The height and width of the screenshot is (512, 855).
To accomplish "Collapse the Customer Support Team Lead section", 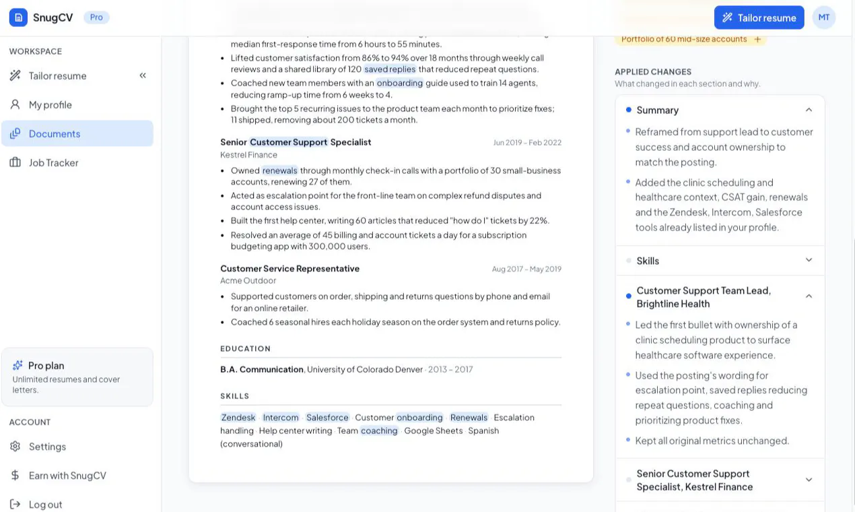I will coord(809,296).
